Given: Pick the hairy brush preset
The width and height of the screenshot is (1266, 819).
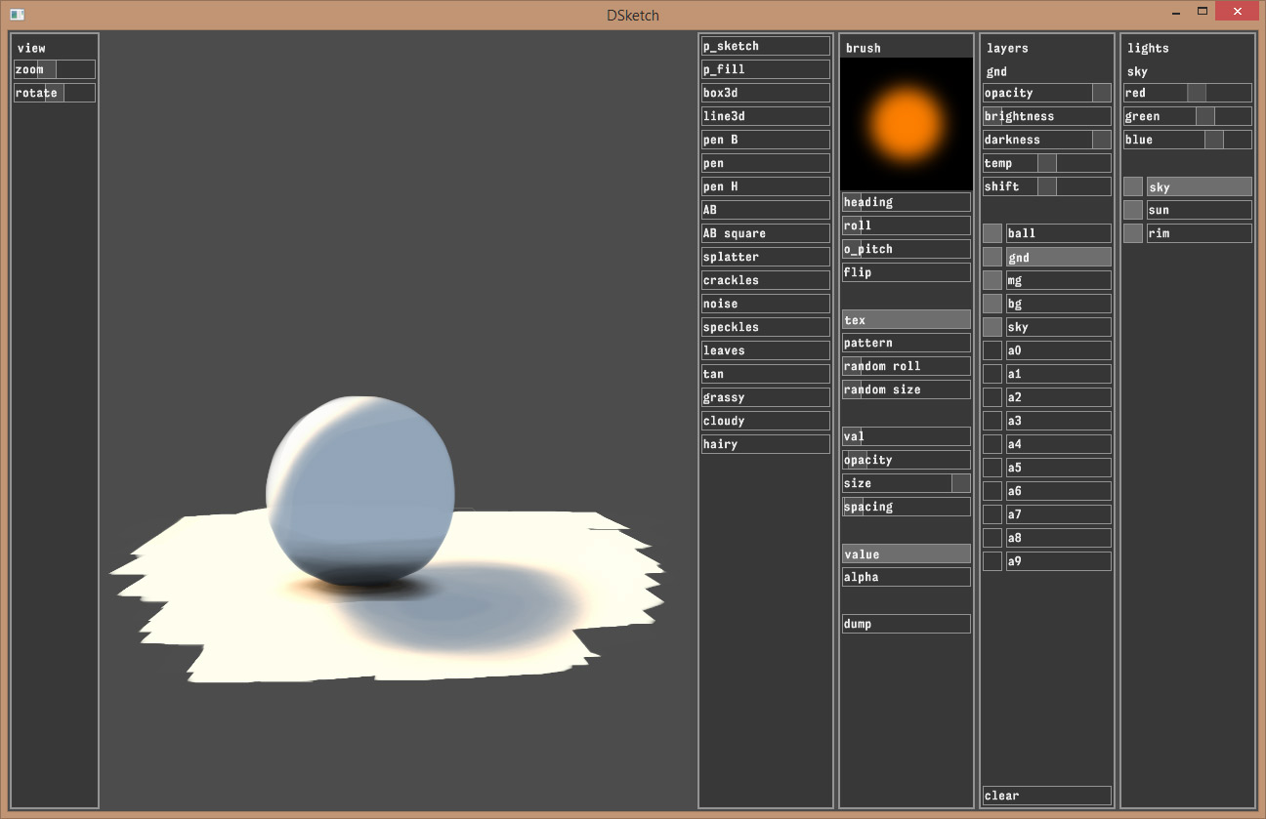Looking at the screenshot, I should pos(765,444).
